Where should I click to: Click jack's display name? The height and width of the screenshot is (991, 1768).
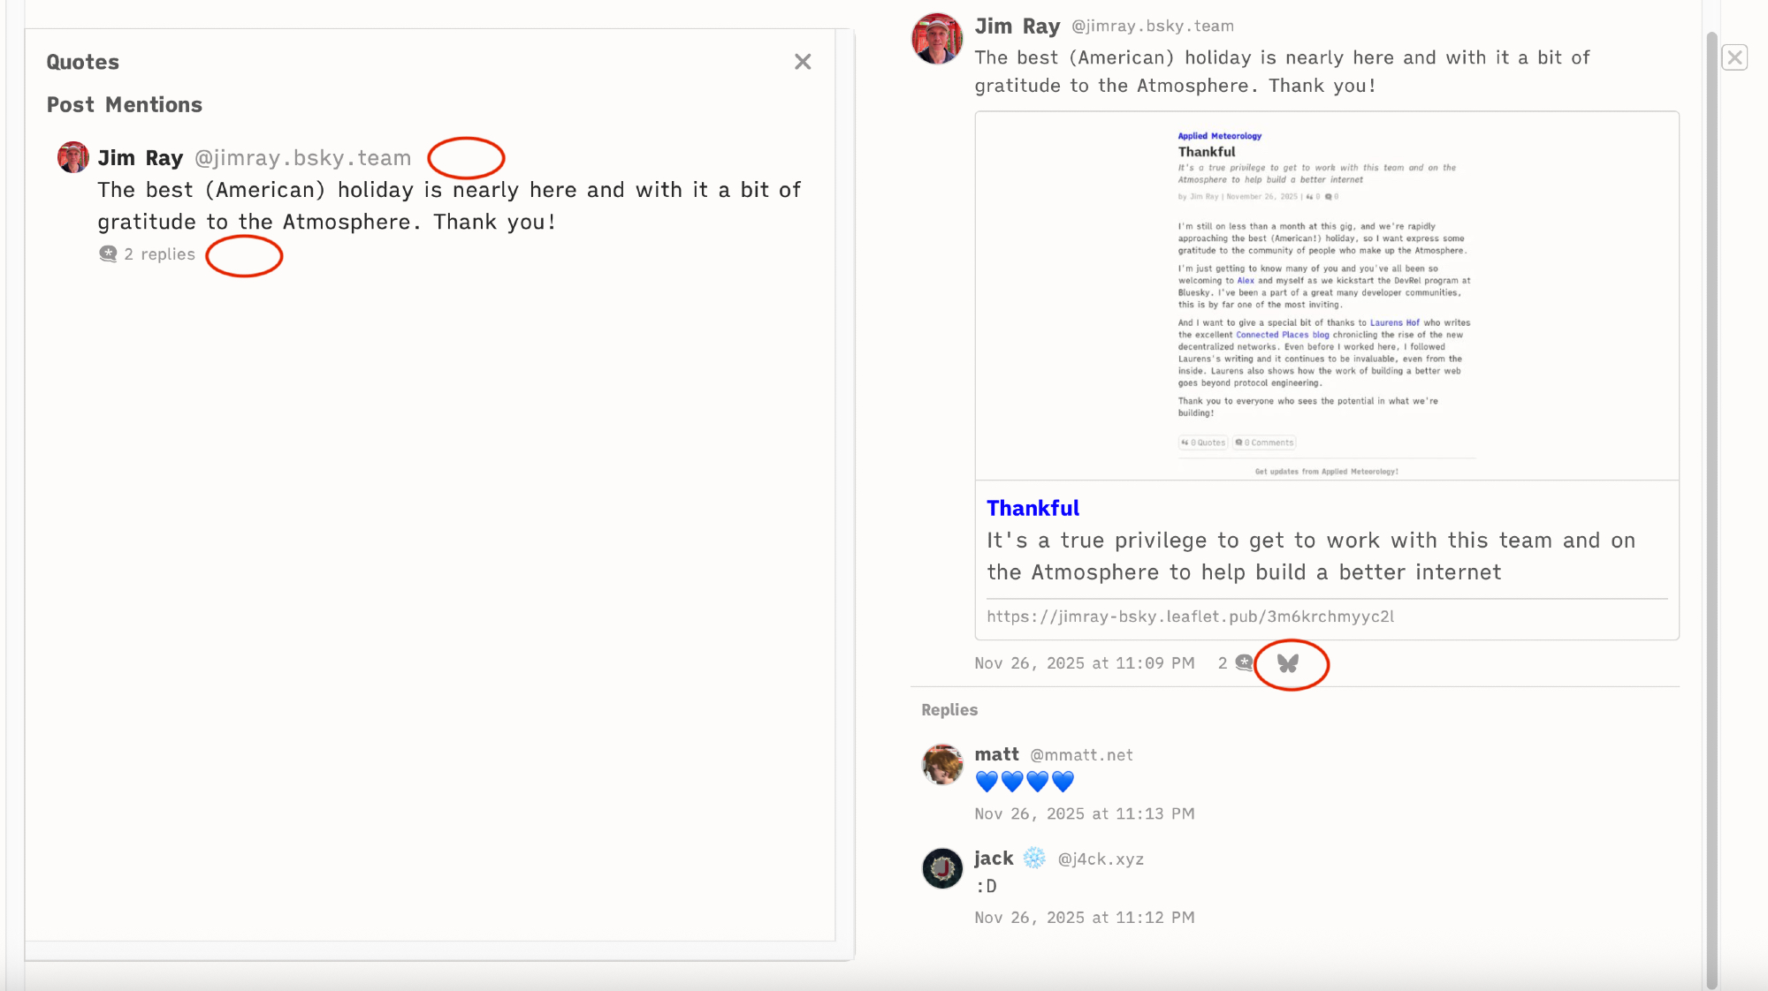coord(994,859)
